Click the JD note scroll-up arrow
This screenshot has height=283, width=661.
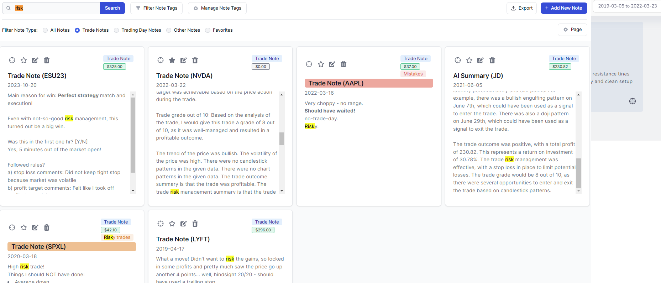click(578, 94)
